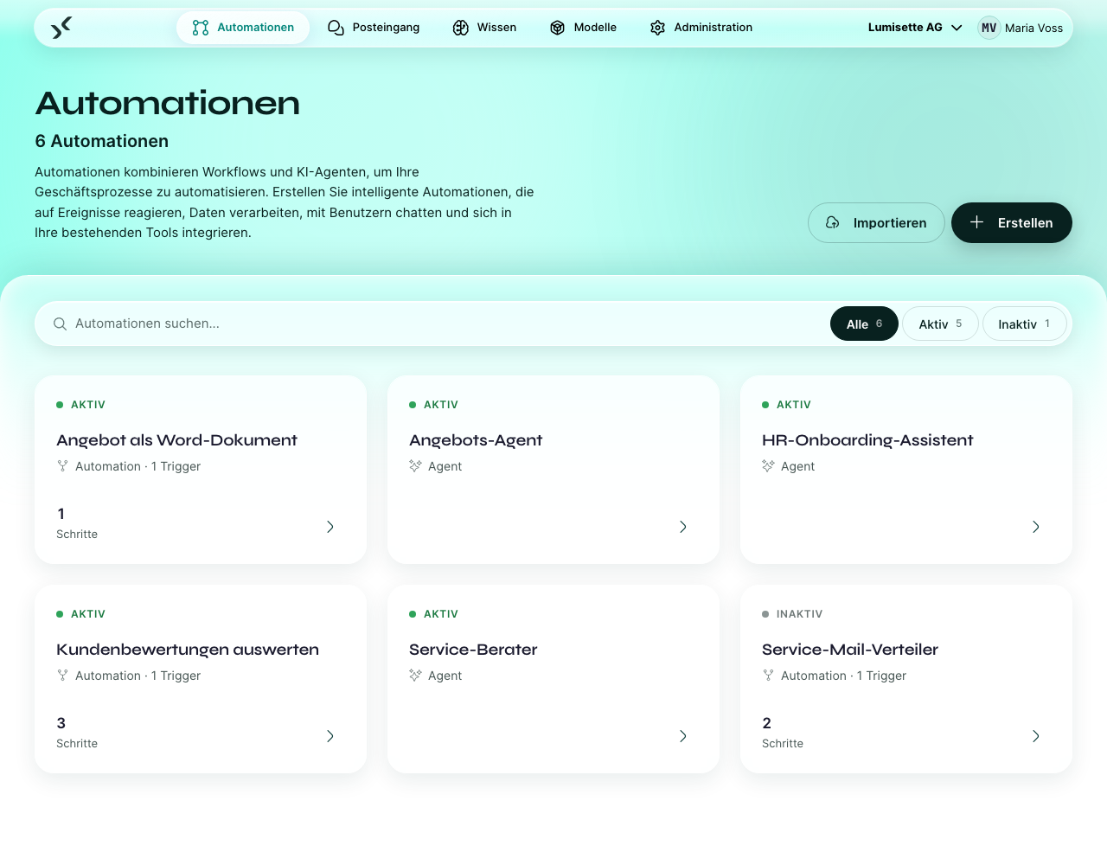
Task: Click the Modelle cube icon
Action: [558, 28]
